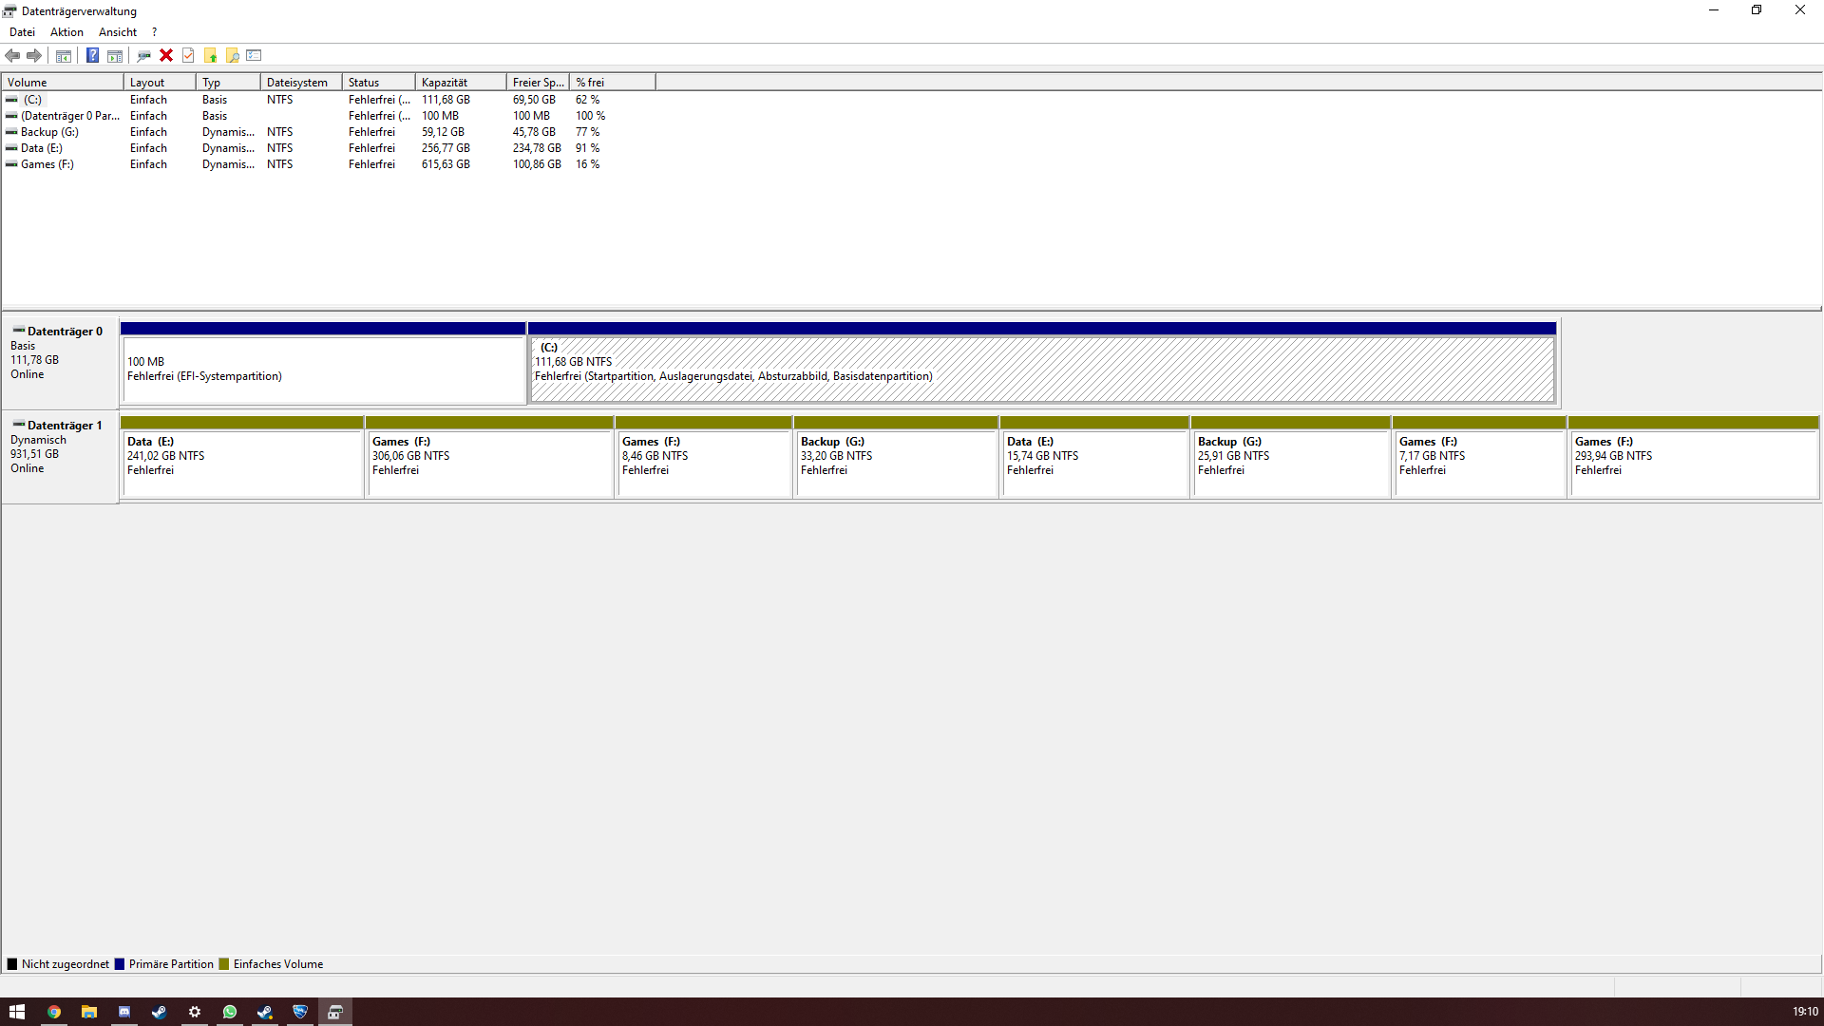Click the checklist settings toolbar icon
The height and width of the screenshot is (1026, 1824).
(x=254, y=55)
